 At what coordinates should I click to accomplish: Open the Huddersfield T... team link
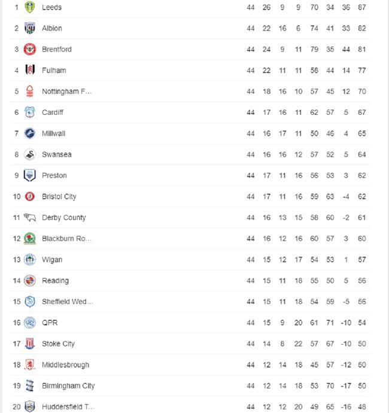coord(68,407)
